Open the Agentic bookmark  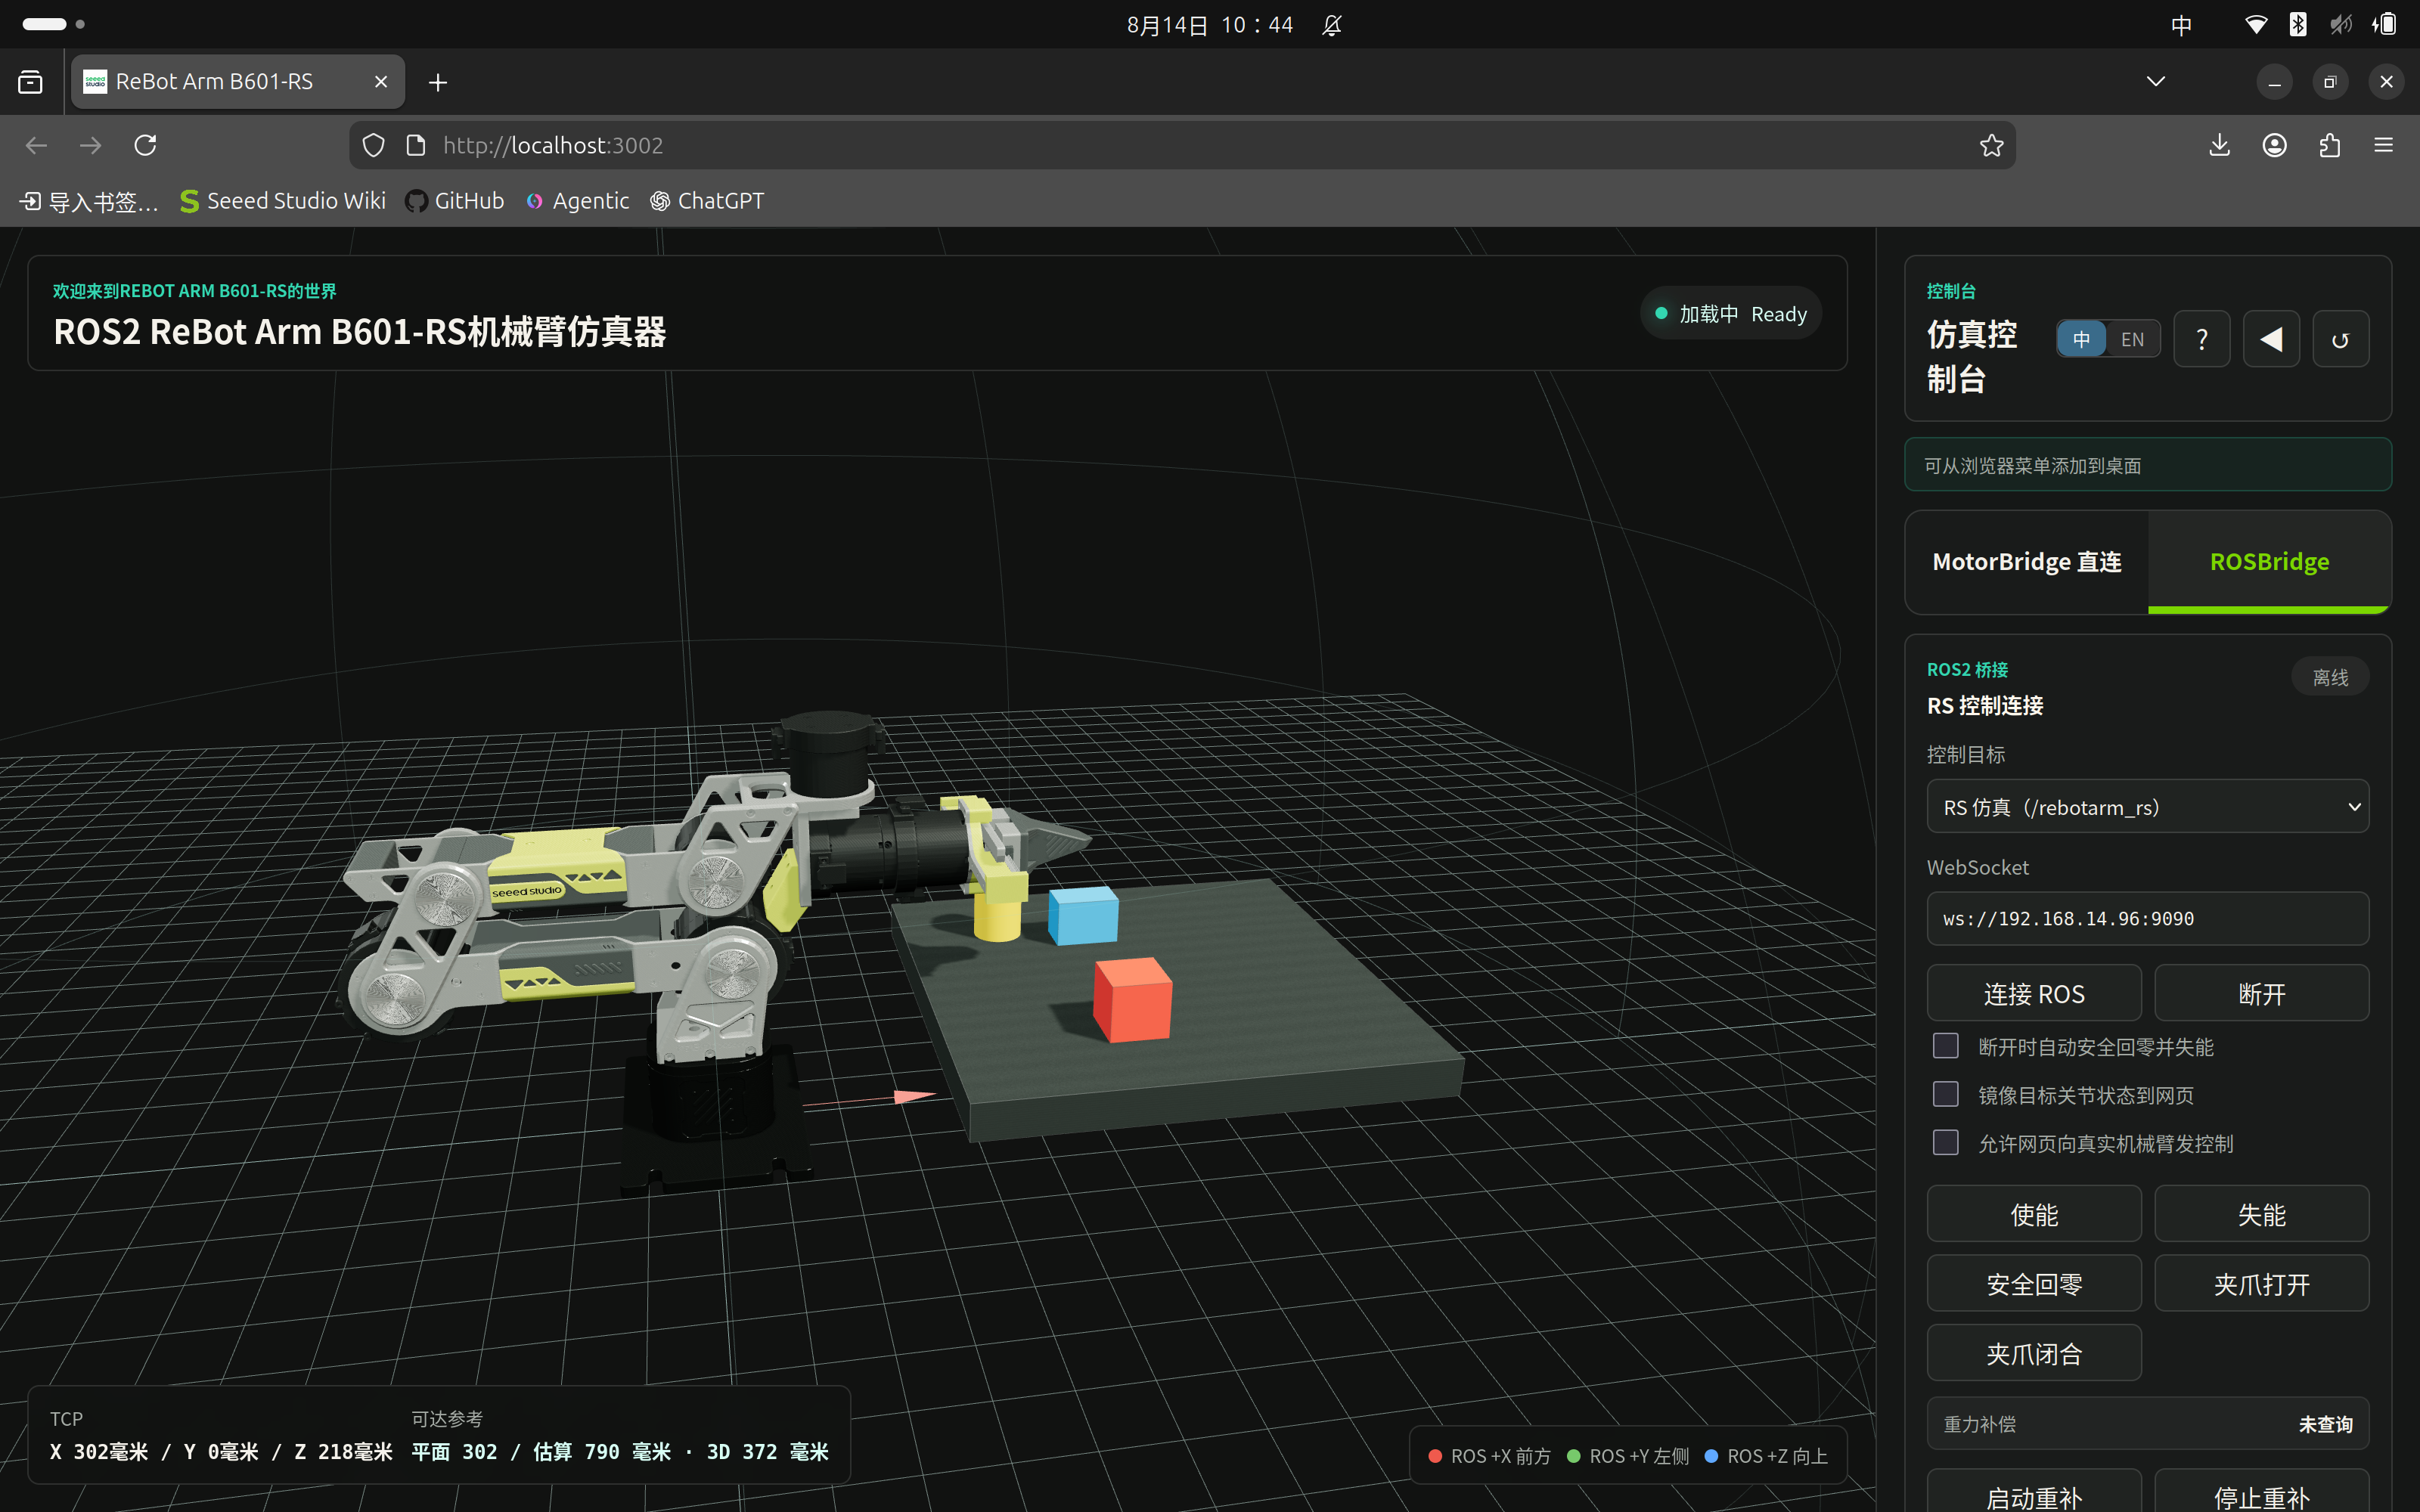(x=578, y=202)
